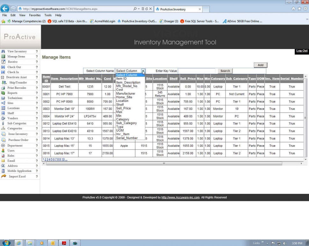Click the Add button
The width and height of the screenshot is (309, 246).
coord(260,65)
